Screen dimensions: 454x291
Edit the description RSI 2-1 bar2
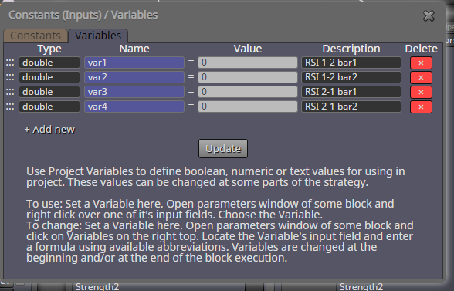(x=351, y=107)
